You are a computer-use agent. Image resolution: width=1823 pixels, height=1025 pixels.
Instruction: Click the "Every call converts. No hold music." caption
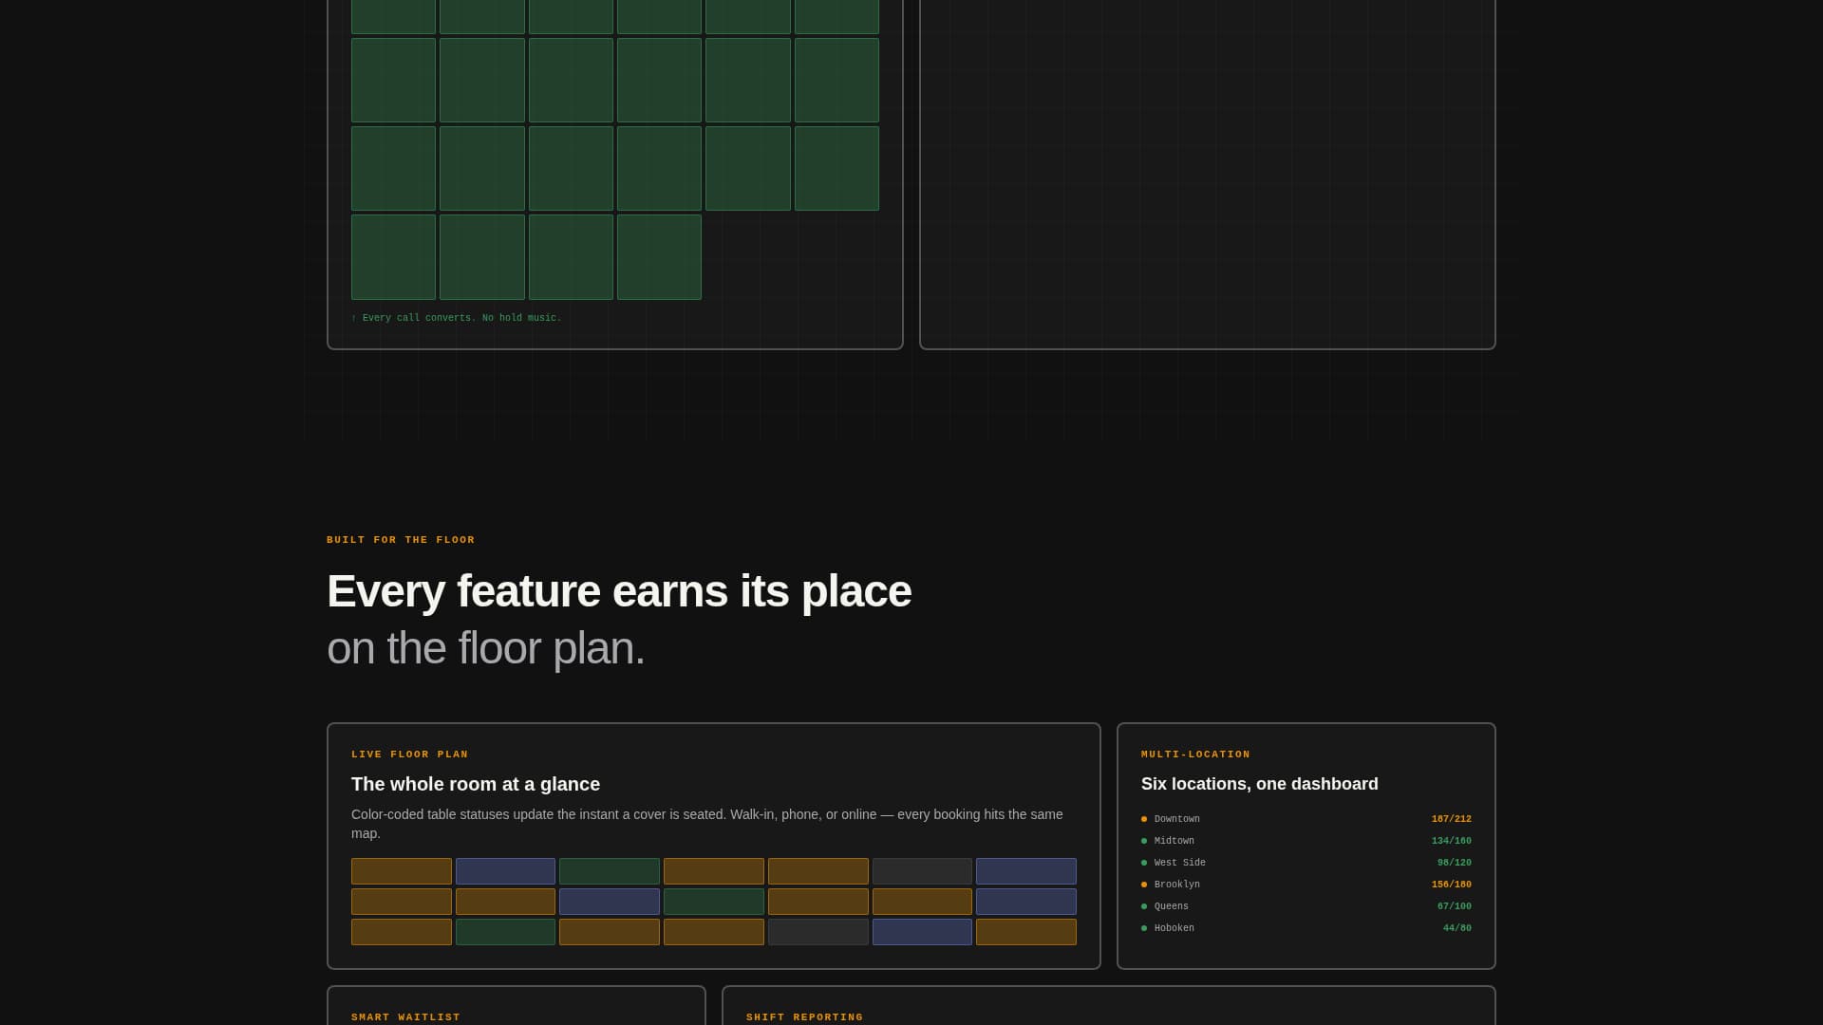pos(457,318)
